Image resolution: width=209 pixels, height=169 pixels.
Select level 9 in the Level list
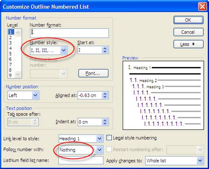click(11, 75)
